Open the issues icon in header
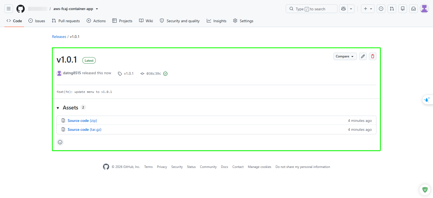The height and width of the screenshot is (198, 433). pyautogui.click(x=381, y=9)
